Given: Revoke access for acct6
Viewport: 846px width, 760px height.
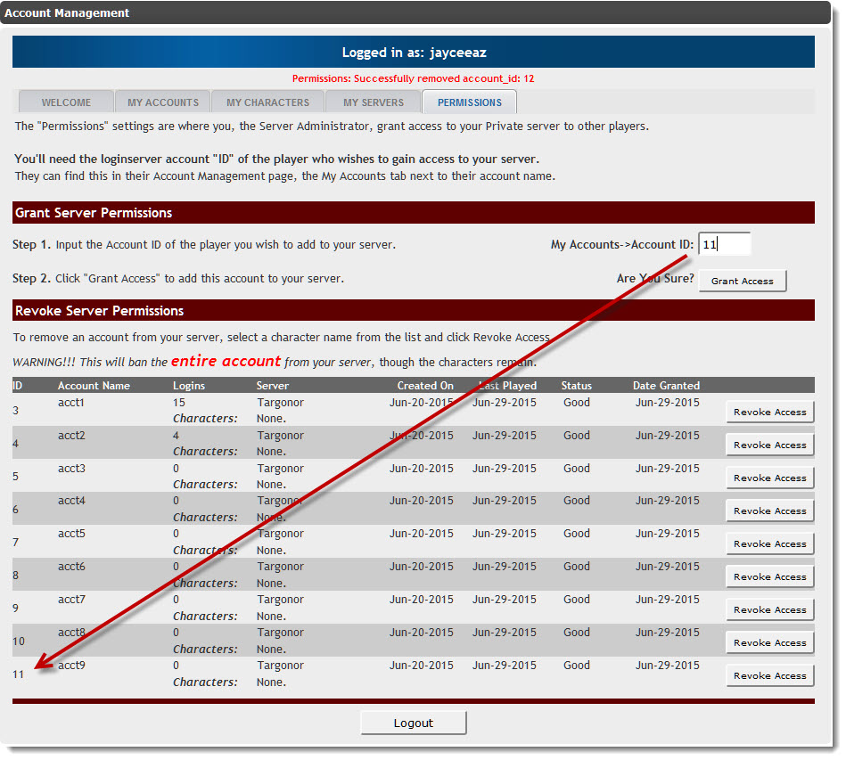Looking at the screenshot, I should tap(769, 577).
